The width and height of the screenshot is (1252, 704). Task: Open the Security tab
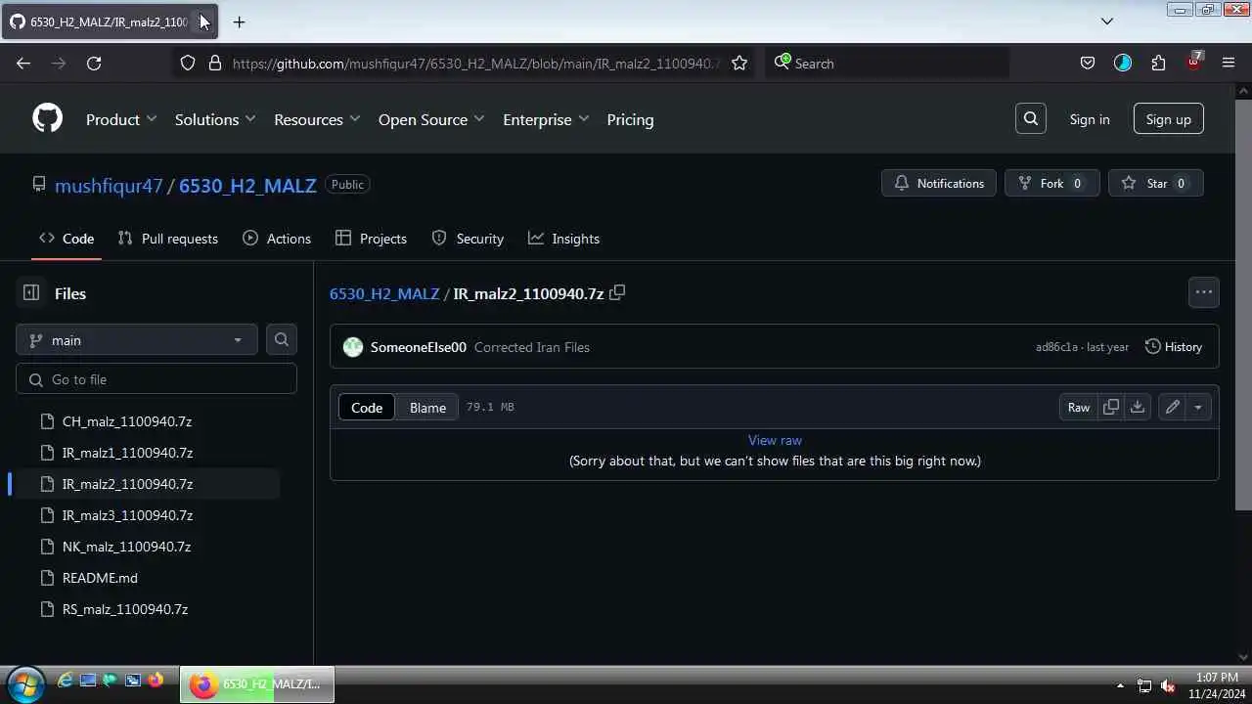(468, 239)
